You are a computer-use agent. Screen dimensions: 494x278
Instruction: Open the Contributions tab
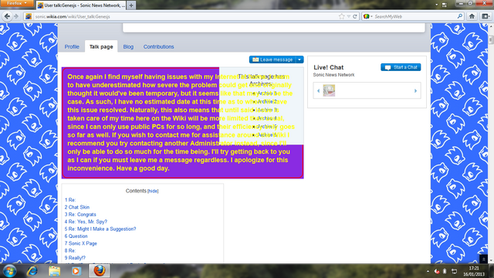coord(158,46)
